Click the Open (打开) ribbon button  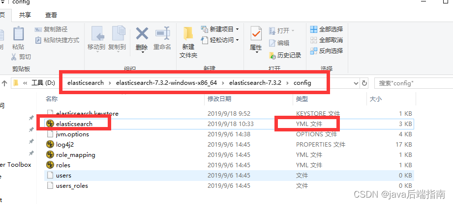pos(282,30)
